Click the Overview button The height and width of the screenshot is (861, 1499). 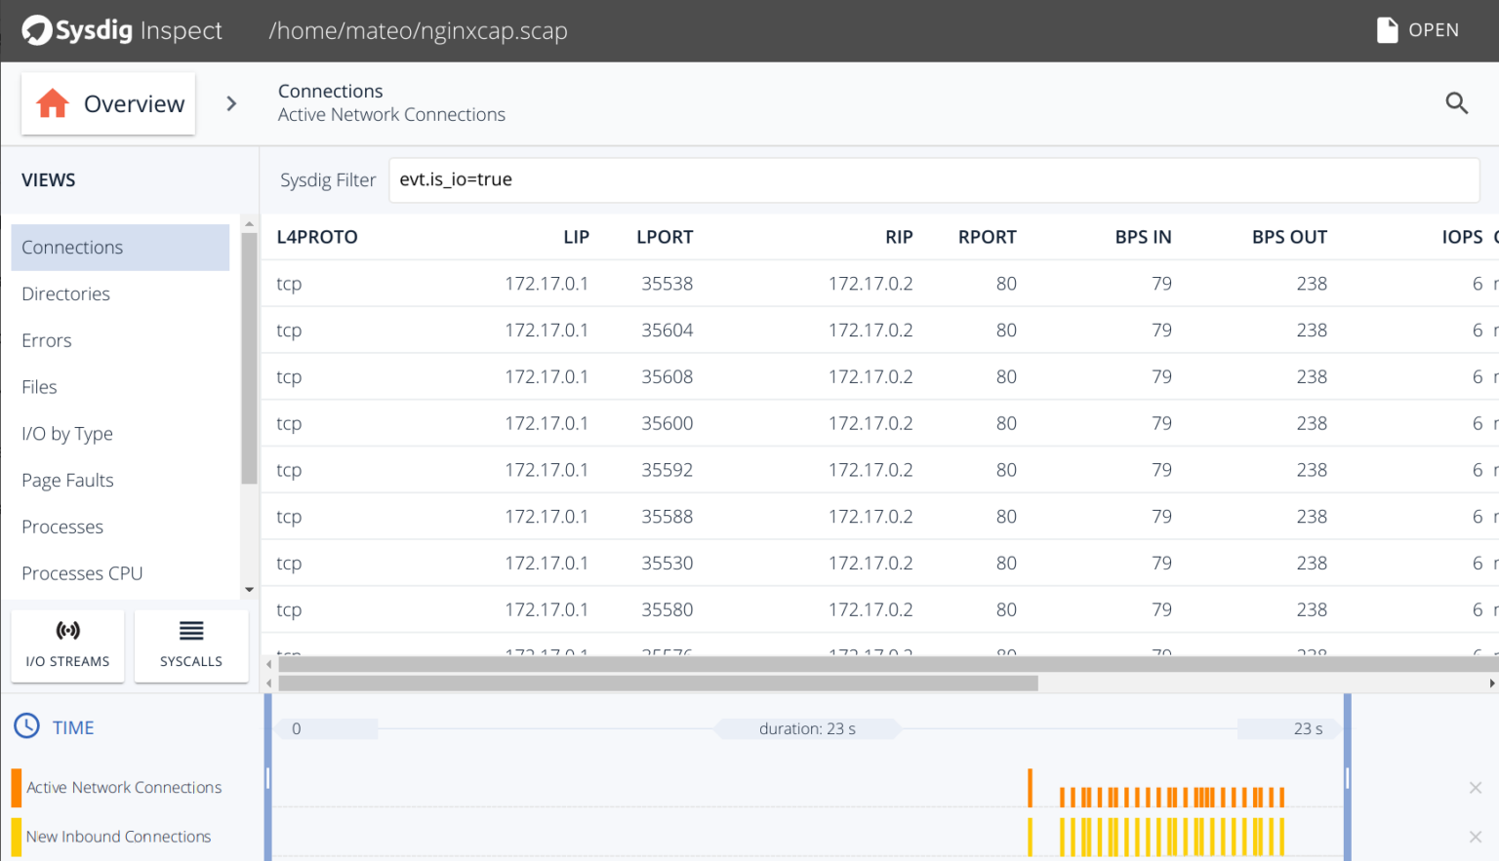click(x=107, y=103)
